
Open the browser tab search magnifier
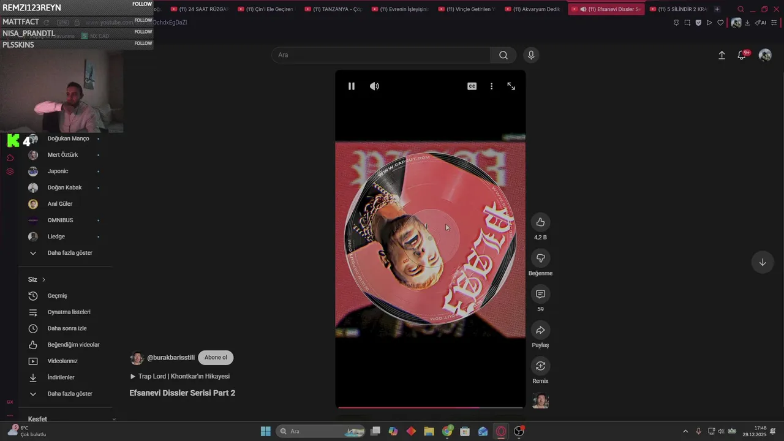coord(741,9)
